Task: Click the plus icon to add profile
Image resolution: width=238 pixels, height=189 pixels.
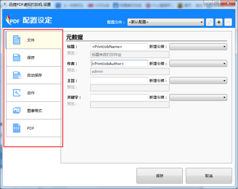Action: (x=219, y=22)
